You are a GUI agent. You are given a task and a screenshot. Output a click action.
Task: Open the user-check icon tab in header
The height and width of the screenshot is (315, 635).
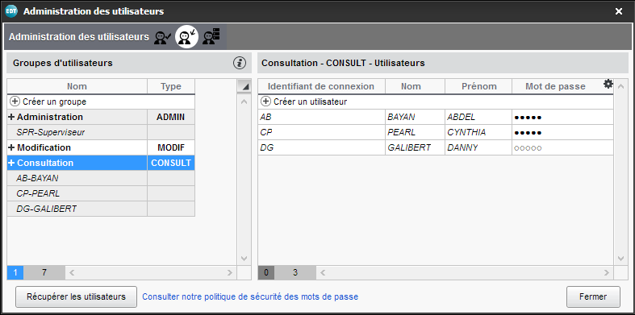coord(162,37)
